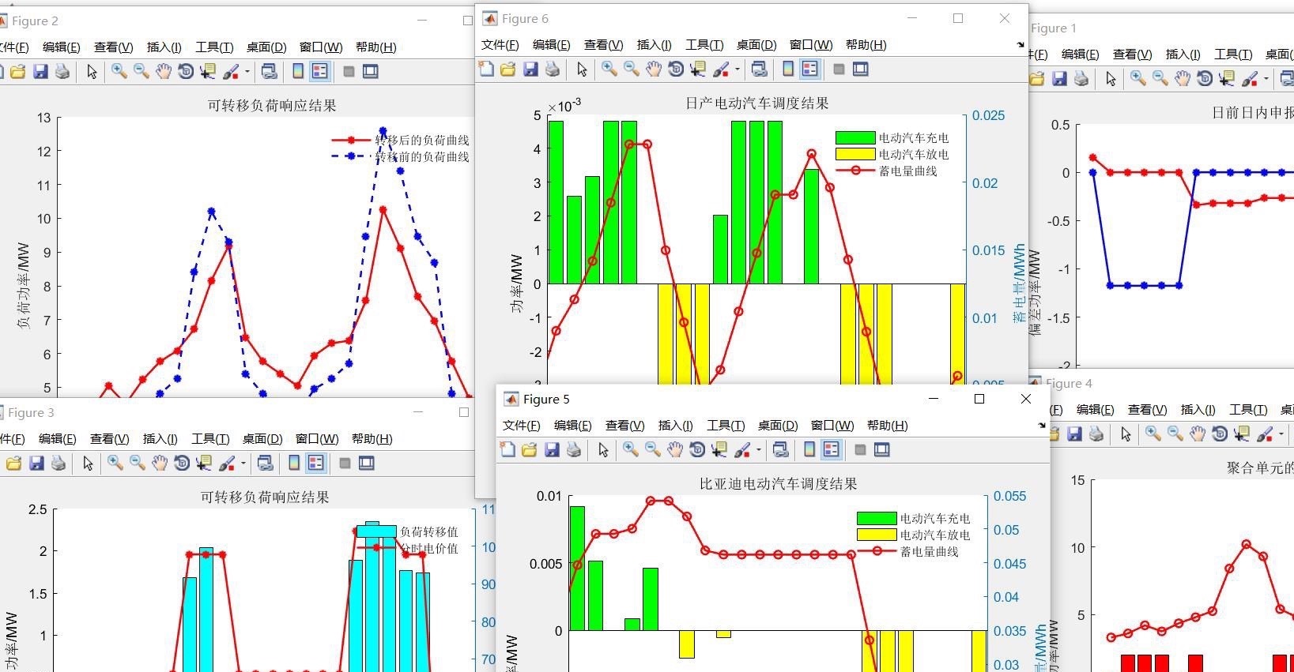Image resolution: width=1294 pixels, height=672 pixels.
Task: Activate Data Cursor tool in Figure 2
Action: [x=208, y=72]
